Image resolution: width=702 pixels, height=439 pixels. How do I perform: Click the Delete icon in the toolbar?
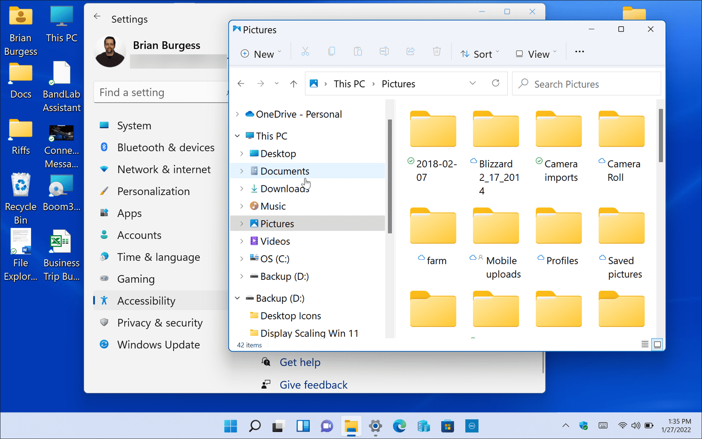pos(436,51)
